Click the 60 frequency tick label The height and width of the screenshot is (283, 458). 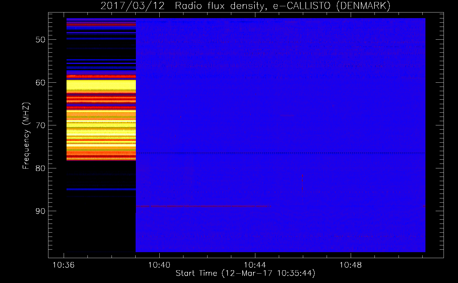tap(40, 83)
